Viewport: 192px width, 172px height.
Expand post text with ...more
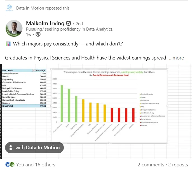coord(176,58)
